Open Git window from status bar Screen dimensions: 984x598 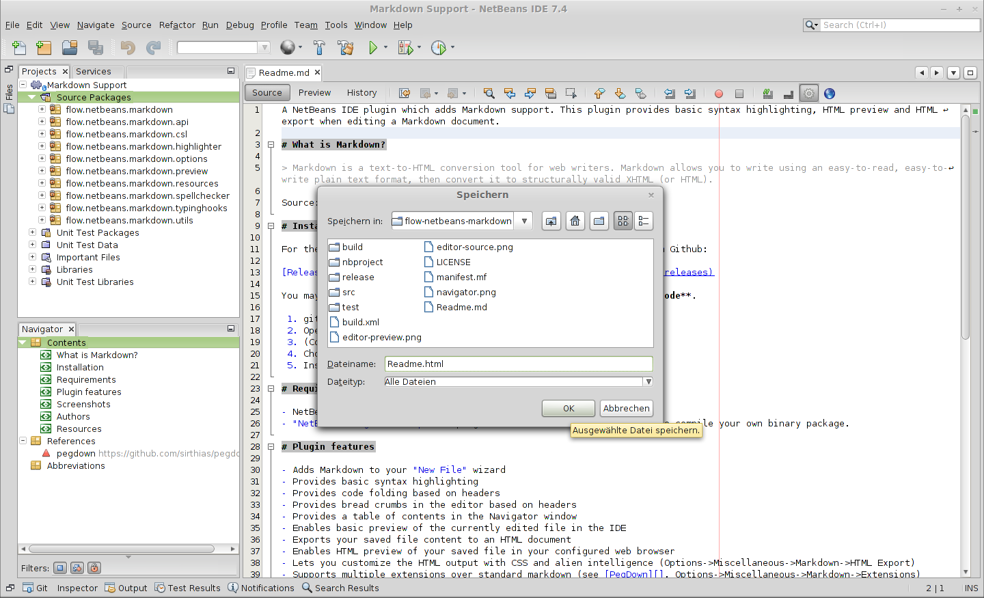(36, 588)
